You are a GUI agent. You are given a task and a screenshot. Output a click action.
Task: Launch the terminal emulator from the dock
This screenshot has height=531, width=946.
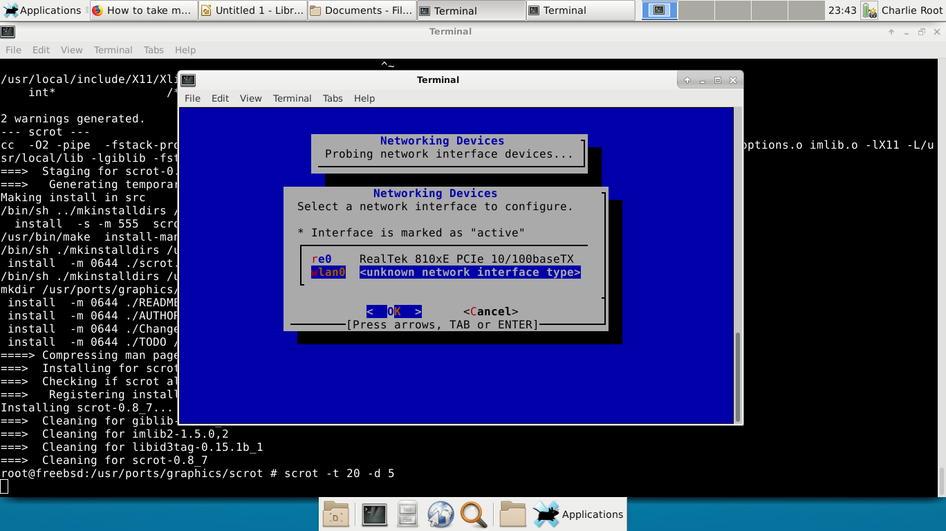[x=374, y=514]
